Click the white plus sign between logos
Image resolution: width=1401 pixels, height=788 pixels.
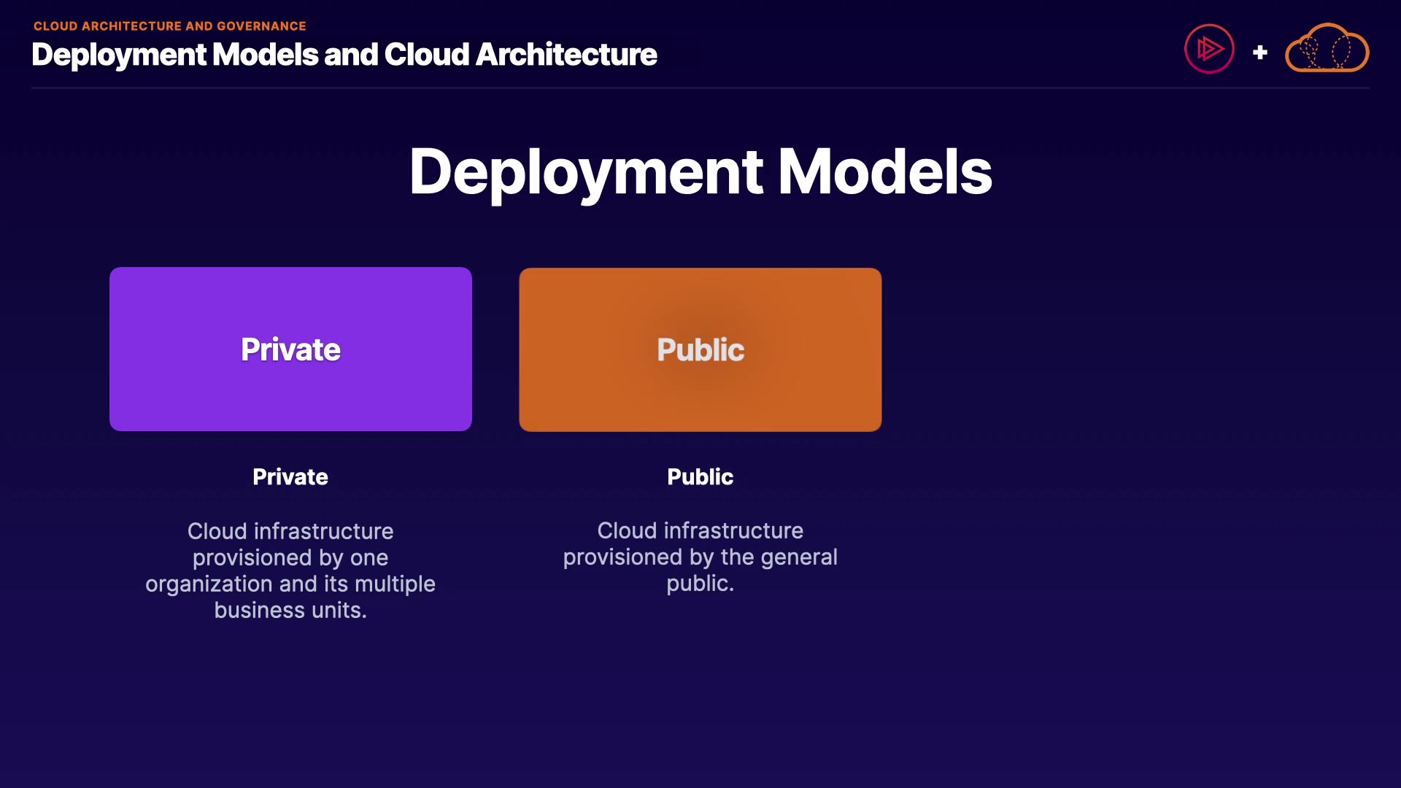pyautogui.click(x=1259, y=53)
